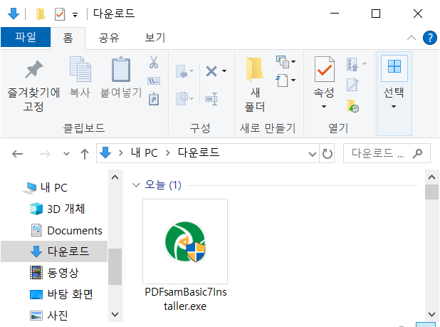Click the History icon in 열기 group
The width and height of the screenshot is (440, 327).
coord(352,106)
